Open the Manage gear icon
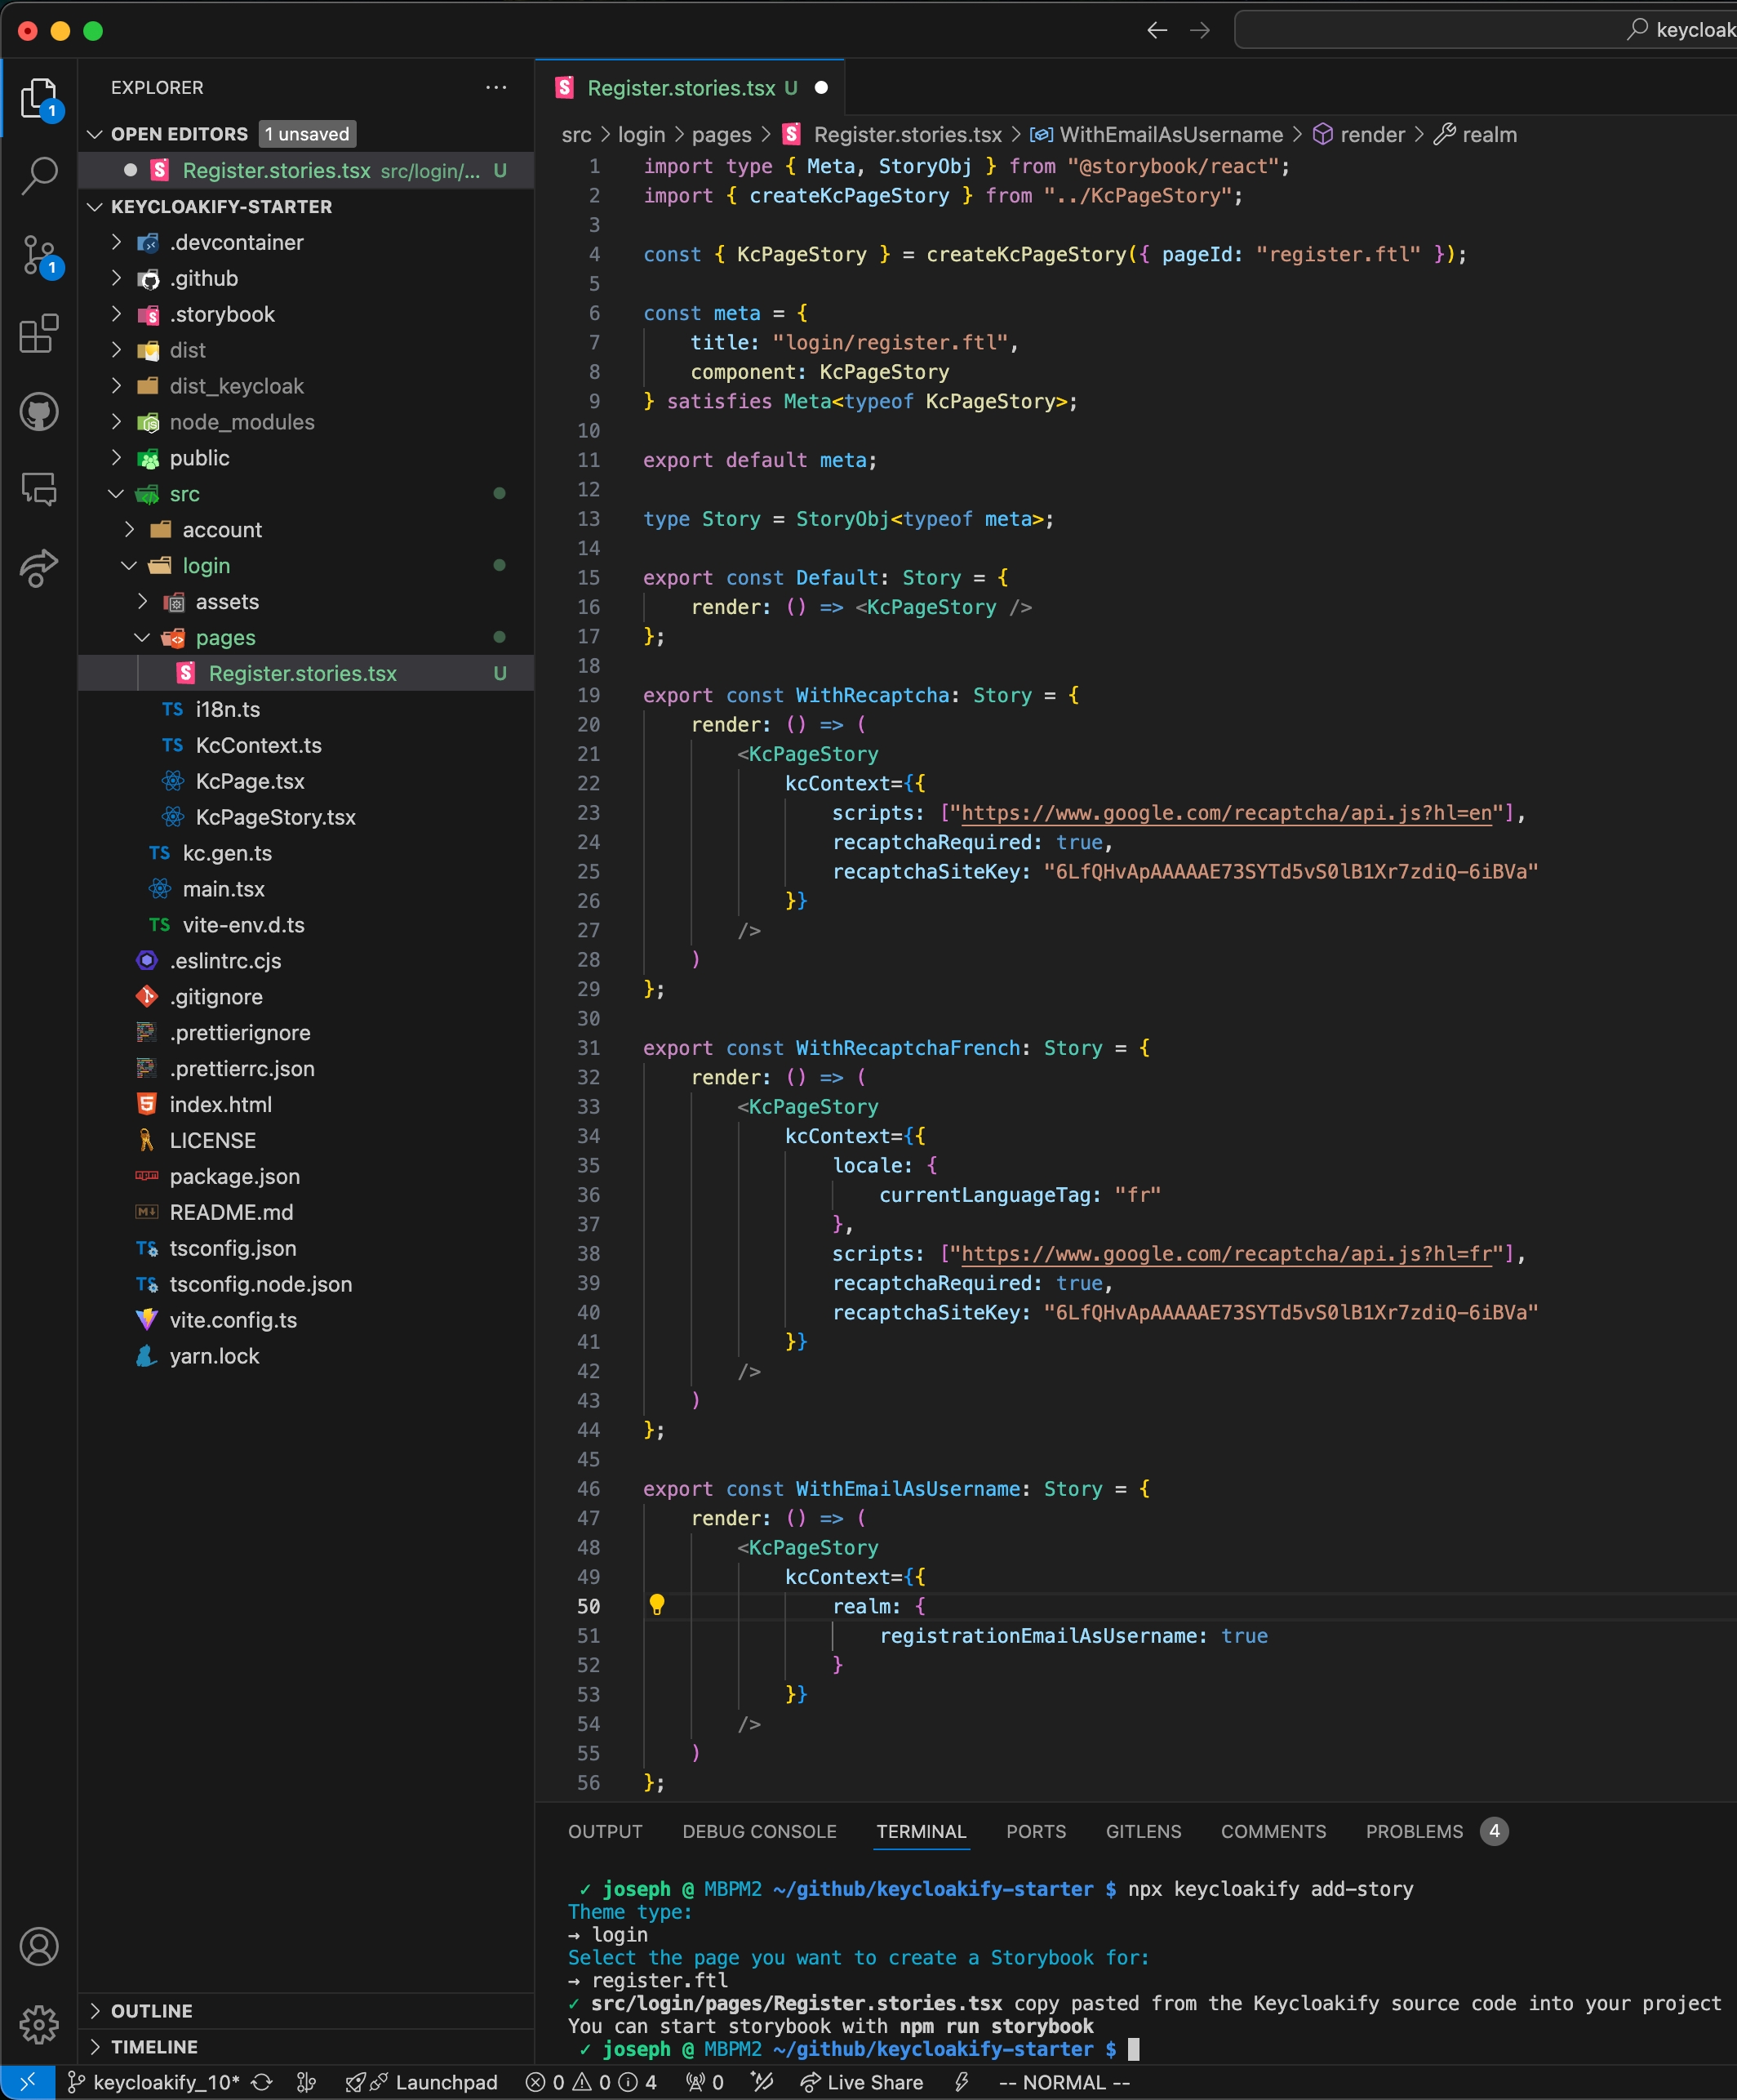Viewport: 1737px width, 2100px height. point(39,2024)
